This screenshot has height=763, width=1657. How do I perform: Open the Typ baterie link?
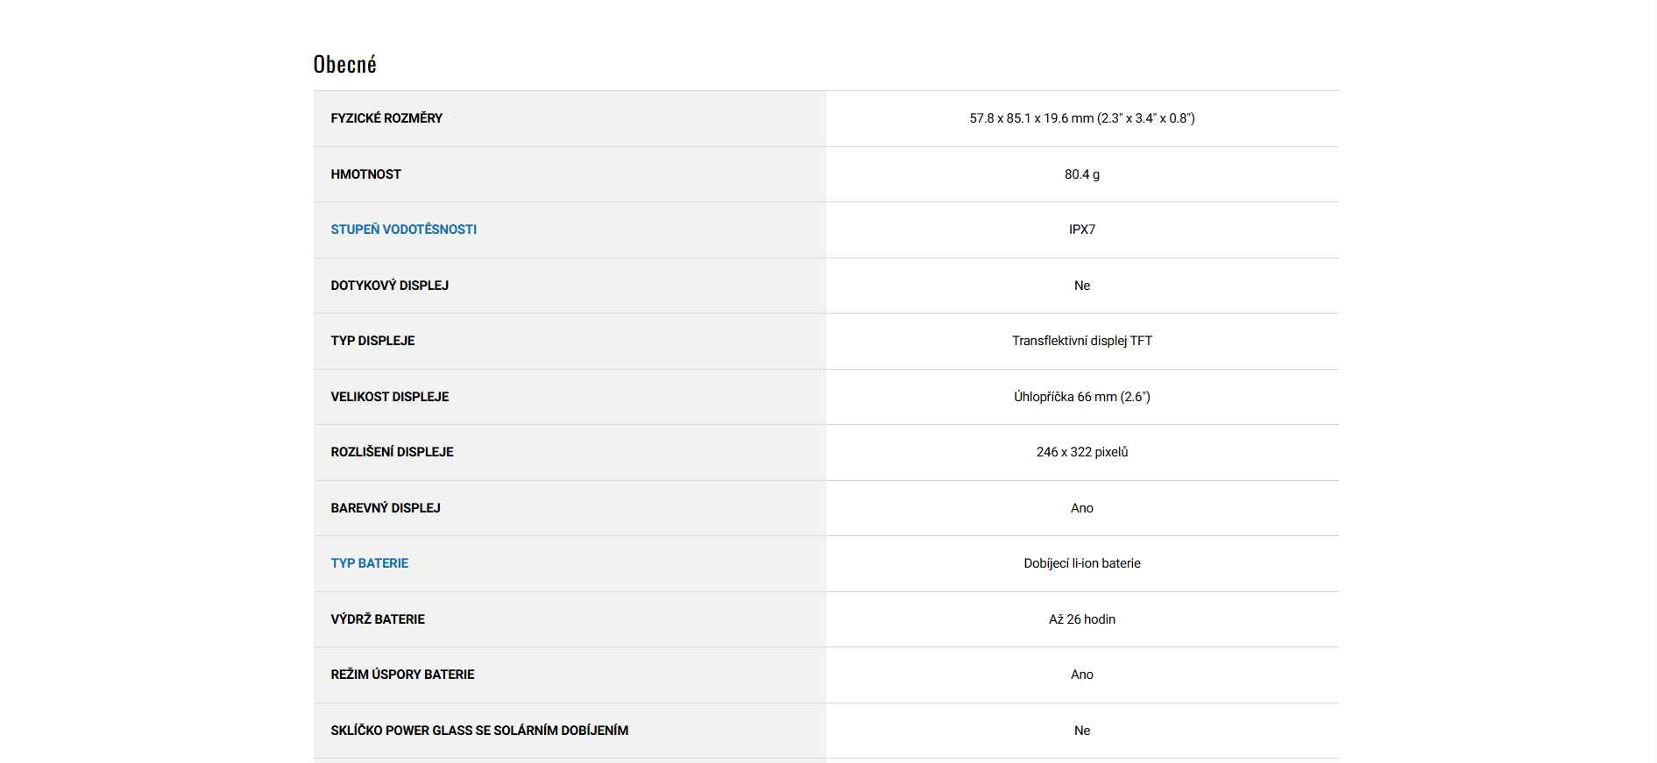pyautogui.click(x=369, y=563)
